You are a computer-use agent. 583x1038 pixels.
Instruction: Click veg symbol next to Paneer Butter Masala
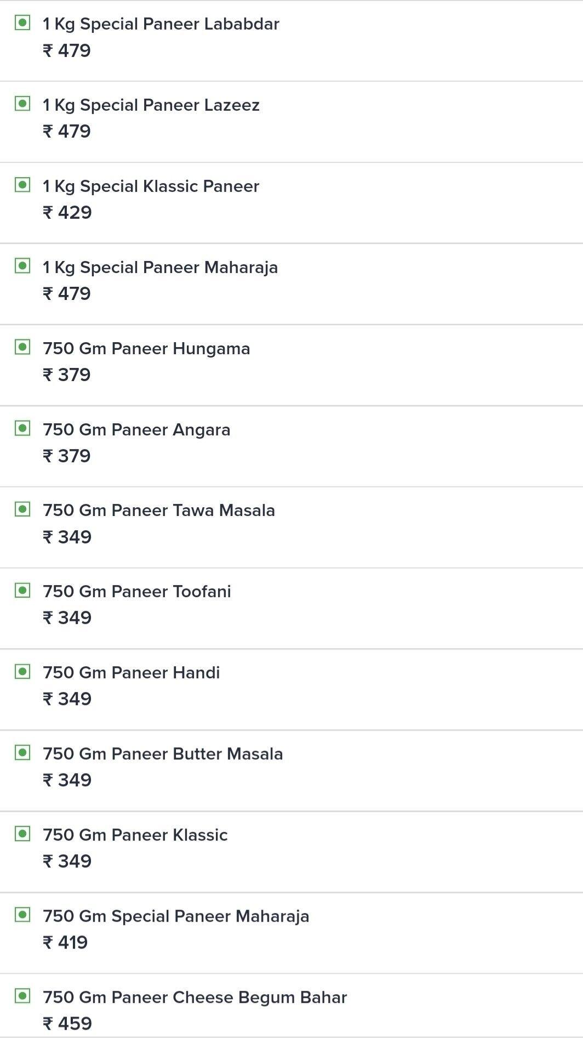[22, 752]
